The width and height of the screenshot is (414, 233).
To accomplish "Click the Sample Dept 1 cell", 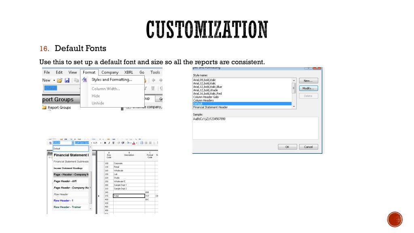I will coord(129,185).
